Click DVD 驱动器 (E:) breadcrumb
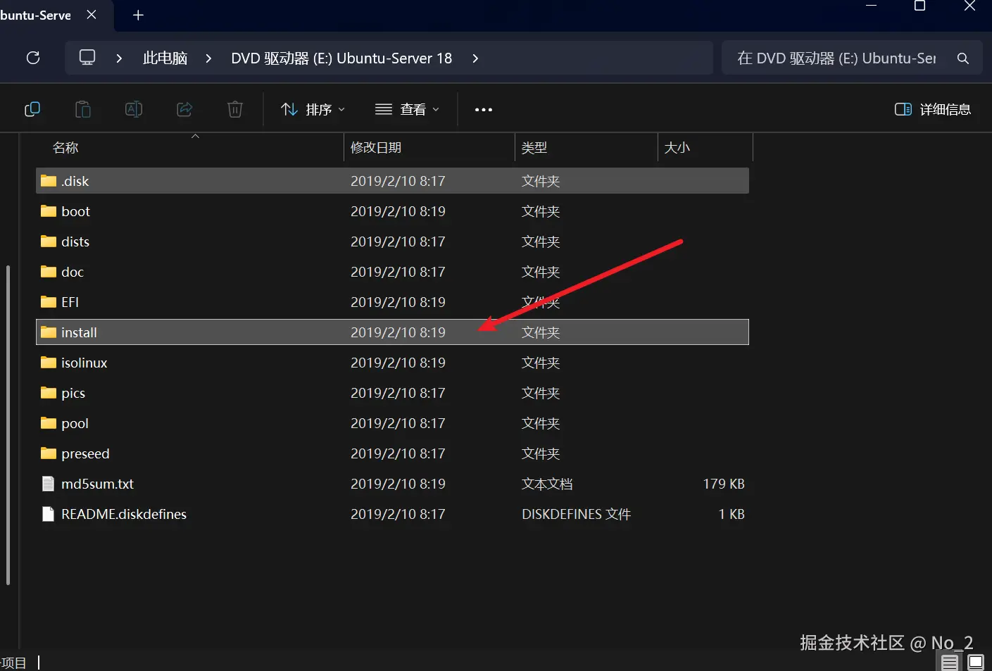The height and width of the screenshot is (671, 992). pyautogui.click(x=341, y=58)
